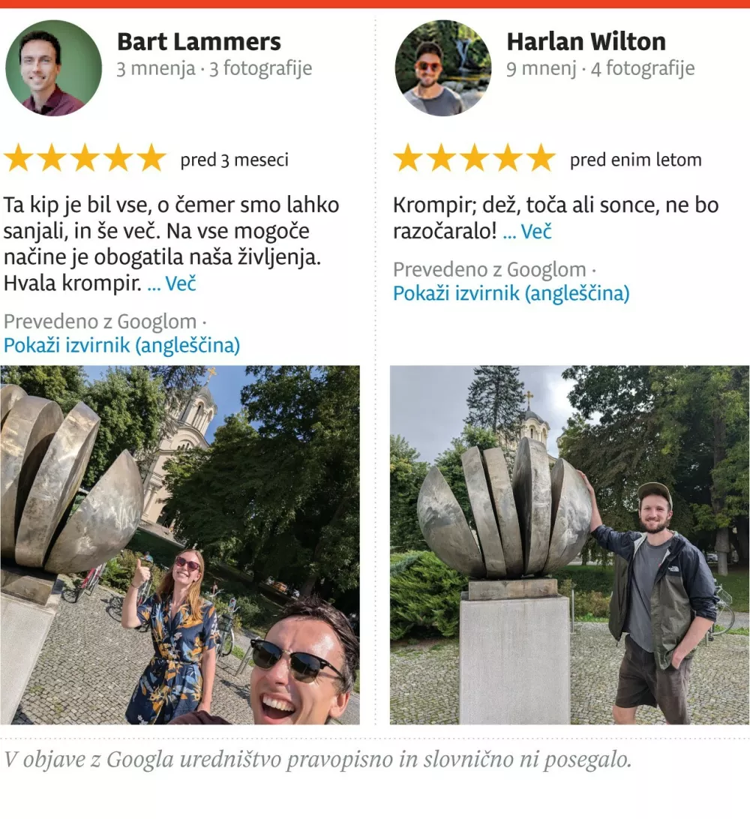Open photo of man leaning on the sculpture
750x819 pixels.
click(x=569, y=544)
